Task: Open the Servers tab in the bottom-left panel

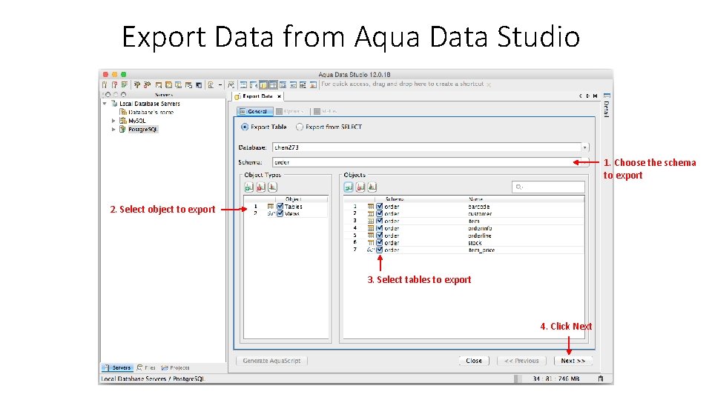Action: [x=118, y=368]
